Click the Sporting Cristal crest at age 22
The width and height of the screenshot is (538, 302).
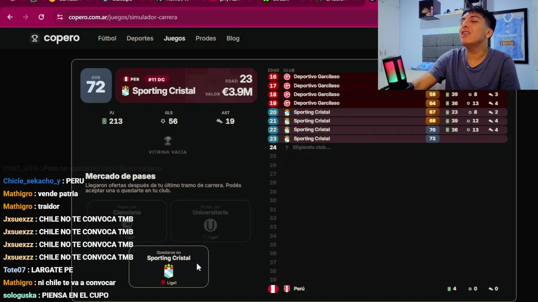[x=287, y=130]
